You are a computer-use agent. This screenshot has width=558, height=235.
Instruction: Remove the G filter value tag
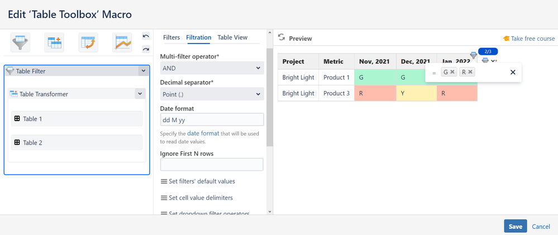click(x=452, y=72)
